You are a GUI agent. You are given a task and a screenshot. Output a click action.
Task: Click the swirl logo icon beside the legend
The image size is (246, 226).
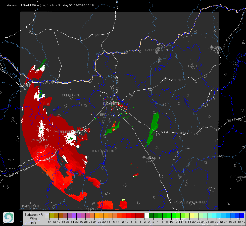pyautogui.click(x=9, y=217)
